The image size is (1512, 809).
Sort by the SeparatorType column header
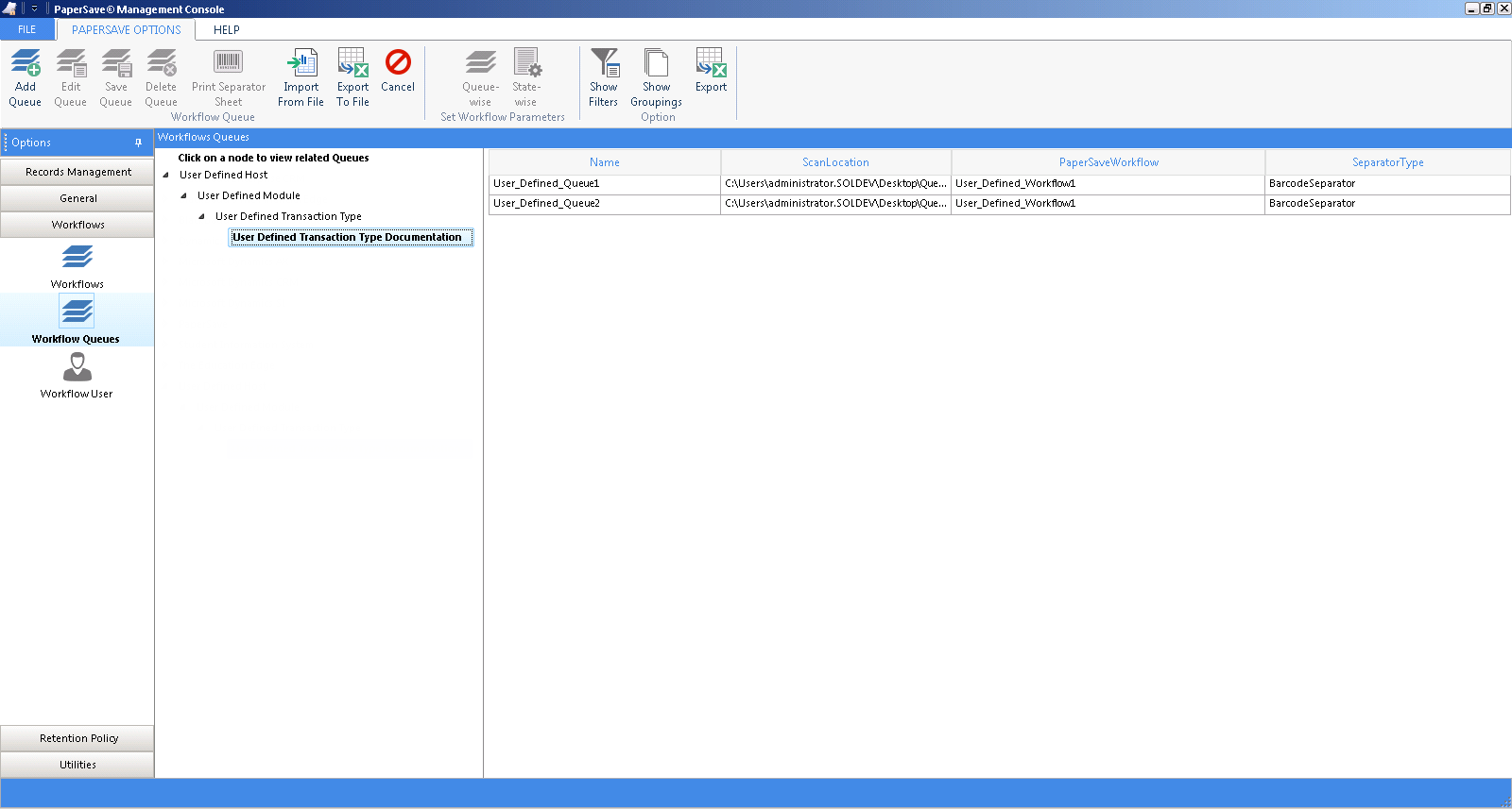[1387, 162]
